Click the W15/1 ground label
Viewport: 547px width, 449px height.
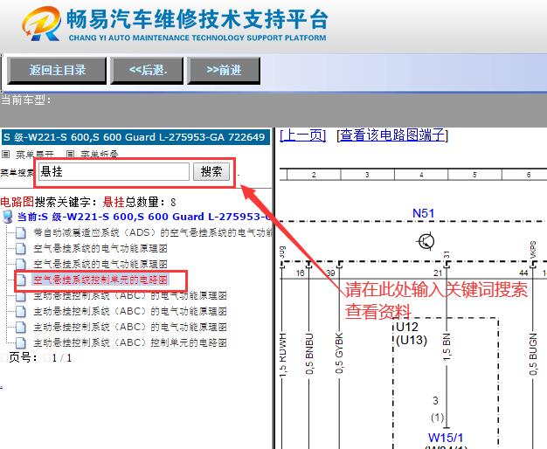click(446, 437)
